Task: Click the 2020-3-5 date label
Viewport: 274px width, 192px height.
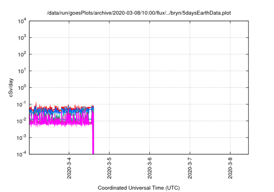Action: [x=110, y=168]
